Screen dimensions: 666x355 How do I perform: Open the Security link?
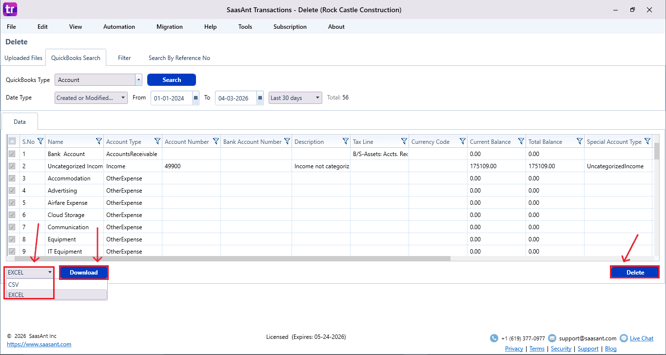561,349
